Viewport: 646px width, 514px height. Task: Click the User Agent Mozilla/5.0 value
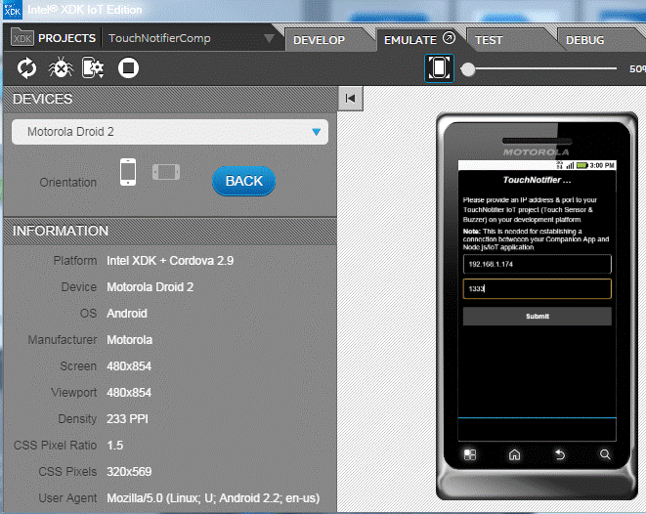tap(213, 498)
